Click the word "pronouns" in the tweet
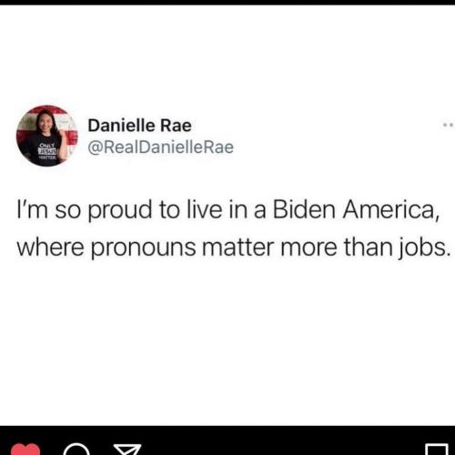The height and width of the screenshot is (455, 455). [144, 248]
